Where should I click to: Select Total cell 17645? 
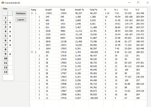tap(64, 59)
